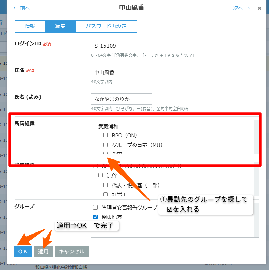Screen dimensions: 269x270
Task: Toggle the 管理者安否報告グループ checkbox
Action: tap(96, 207)
